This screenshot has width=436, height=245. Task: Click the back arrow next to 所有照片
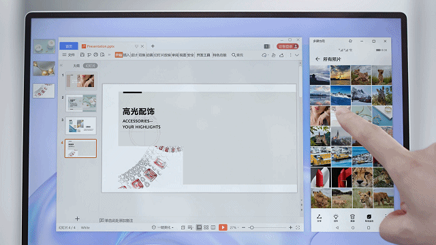[317, 59]
